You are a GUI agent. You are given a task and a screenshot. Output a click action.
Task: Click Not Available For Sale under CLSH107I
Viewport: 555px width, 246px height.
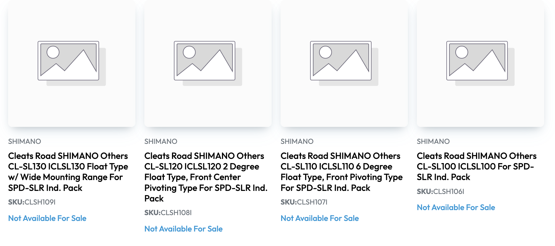click(320, 218)
